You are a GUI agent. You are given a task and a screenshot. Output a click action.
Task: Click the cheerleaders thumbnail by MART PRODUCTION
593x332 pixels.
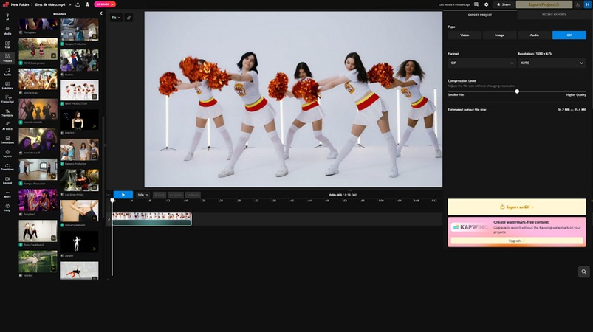[x=79, y=90]
